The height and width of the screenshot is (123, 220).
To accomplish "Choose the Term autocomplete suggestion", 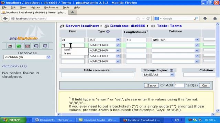I will click(67, 50).
